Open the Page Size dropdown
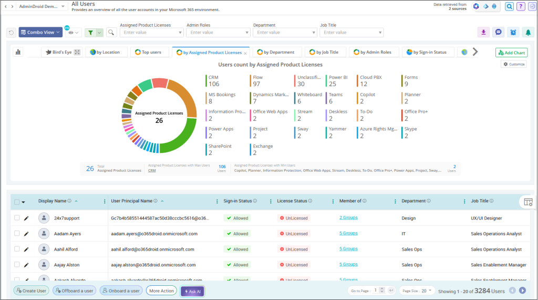Screen dimensions: 538x300 [x=417, y=291]
